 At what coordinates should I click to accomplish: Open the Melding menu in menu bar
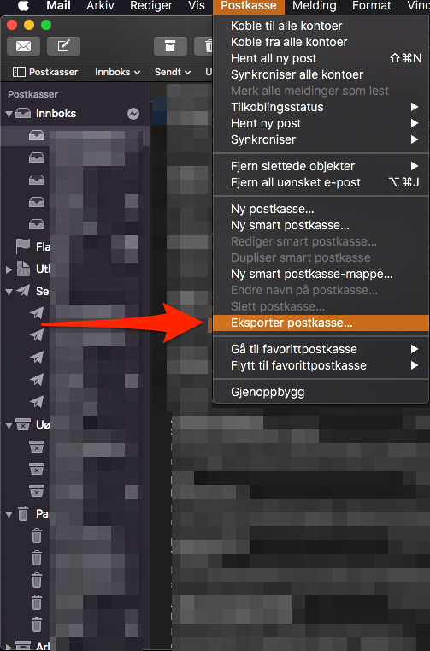(x=315, y=6)
